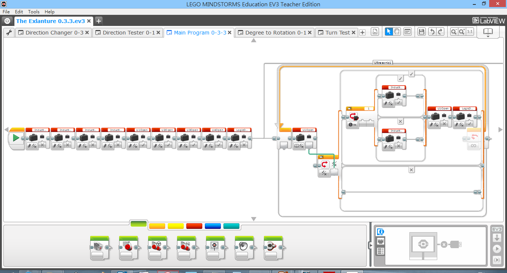The width and height of the screenshot is (507, 273).
Task: Switch to the Available Bricks hardware tab
Action: coord(380,251)
